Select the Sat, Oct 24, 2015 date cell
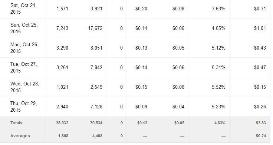The image size is (273, 145). pyautogui.click(x=23, y=9)
